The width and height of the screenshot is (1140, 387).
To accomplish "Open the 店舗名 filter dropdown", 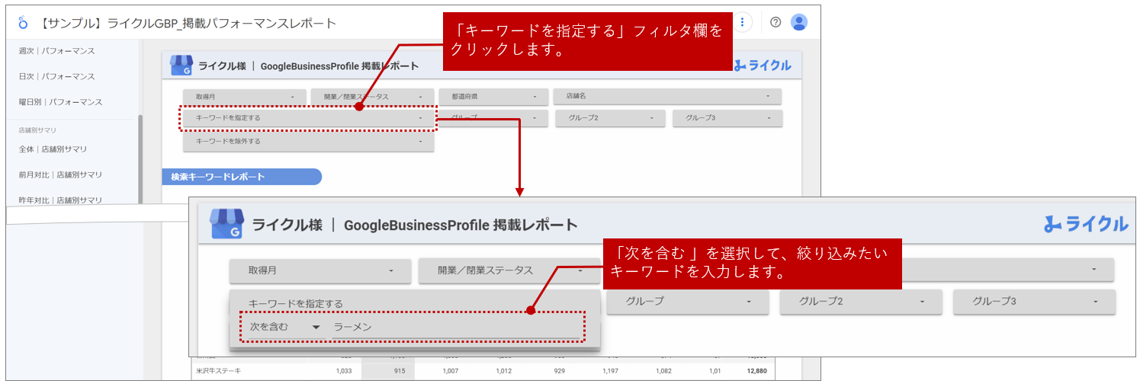I will [667, 97].
